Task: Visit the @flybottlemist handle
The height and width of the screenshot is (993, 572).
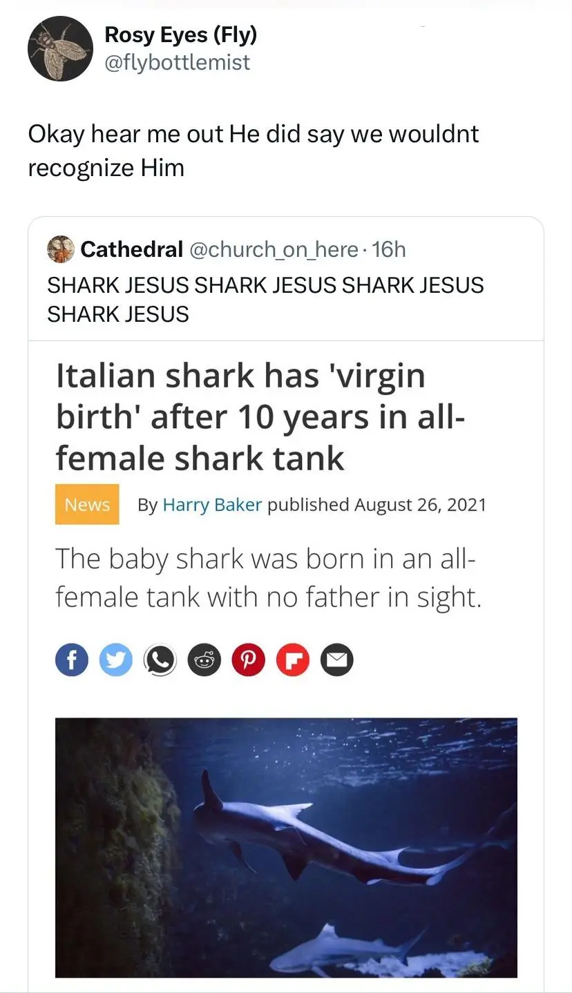Action: click(177, 63)
